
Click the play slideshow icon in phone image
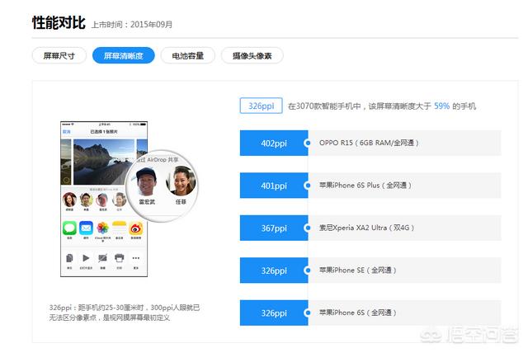(86, 258)
